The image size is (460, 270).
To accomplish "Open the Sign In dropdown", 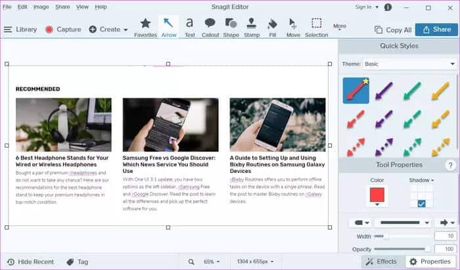I will pos(367,7).
